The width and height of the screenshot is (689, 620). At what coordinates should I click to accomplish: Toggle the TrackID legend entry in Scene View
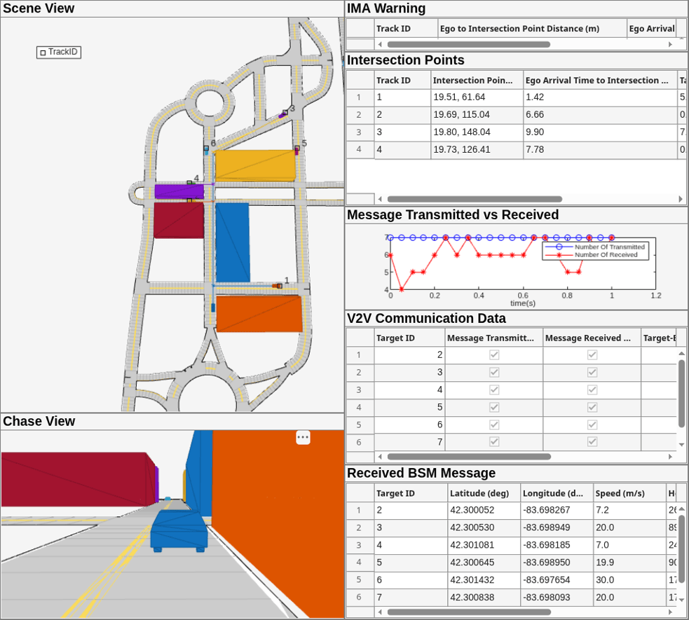coord(59,52)
